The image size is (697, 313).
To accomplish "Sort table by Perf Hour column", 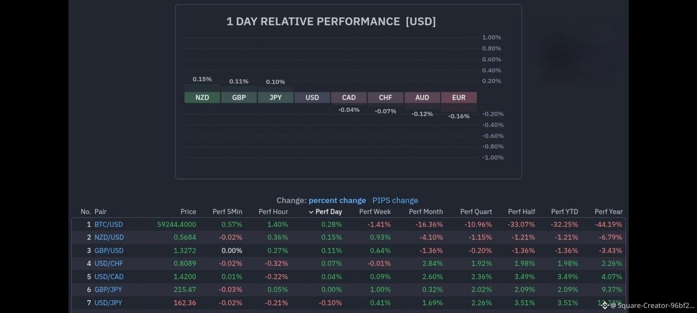I will point(273,212).
